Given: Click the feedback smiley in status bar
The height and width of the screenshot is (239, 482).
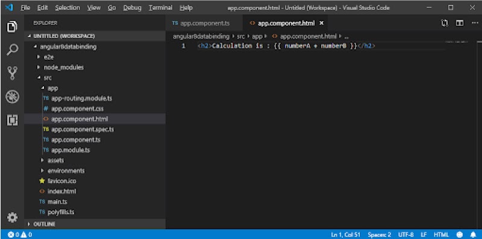Looking at the screenshot, I should 460,235.
